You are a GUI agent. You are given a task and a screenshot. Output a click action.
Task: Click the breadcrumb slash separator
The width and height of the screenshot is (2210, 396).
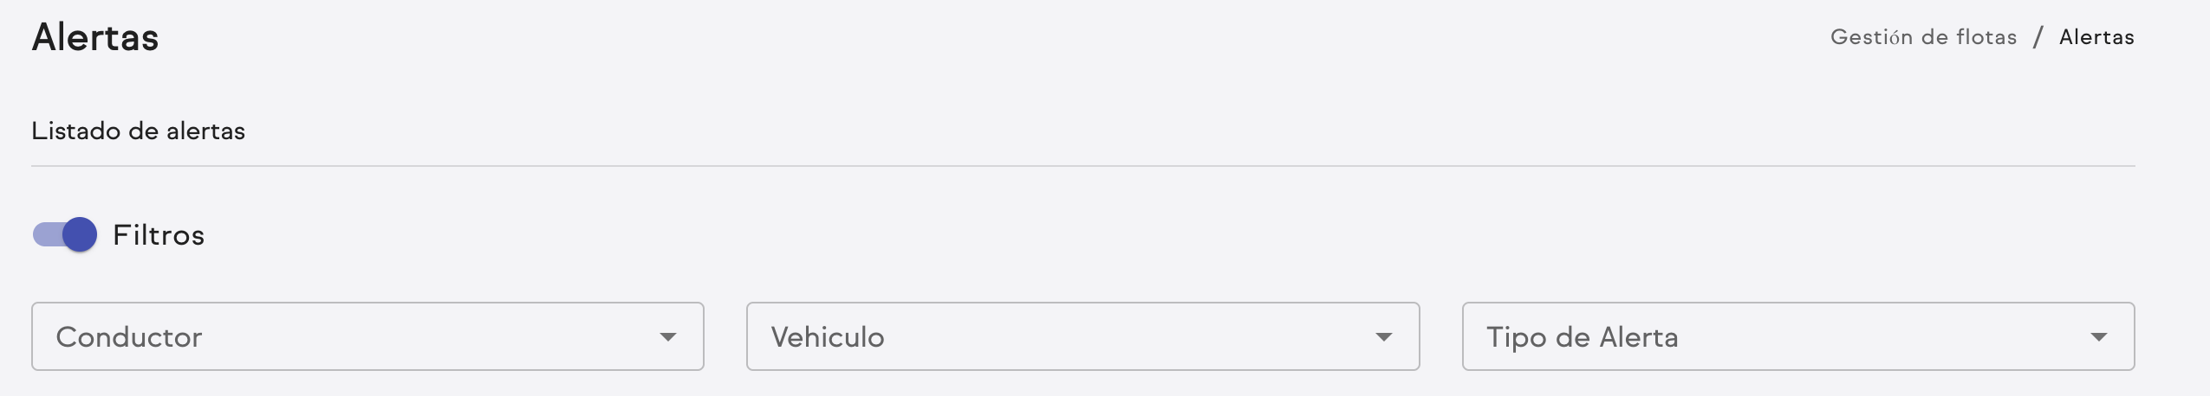coord(2038,37)
